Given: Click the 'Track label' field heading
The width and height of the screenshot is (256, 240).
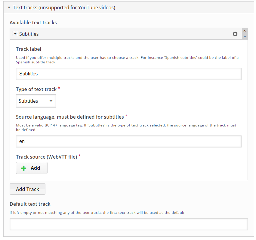Looking at the screenshot, I should [28, 49].
